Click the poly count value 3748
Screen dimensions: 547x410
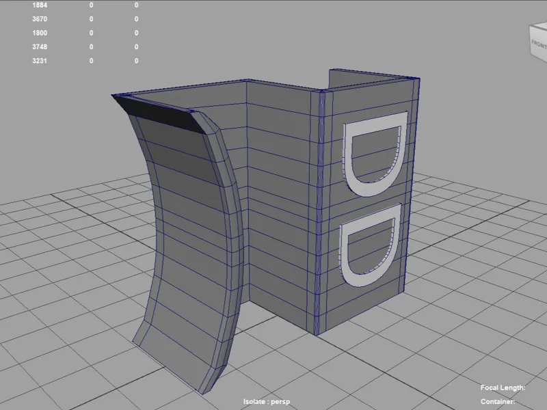[40, 46]
